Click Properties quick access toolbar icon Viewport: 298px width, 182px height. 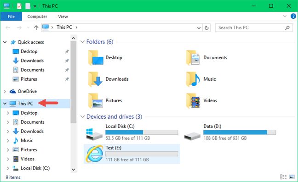19,6
